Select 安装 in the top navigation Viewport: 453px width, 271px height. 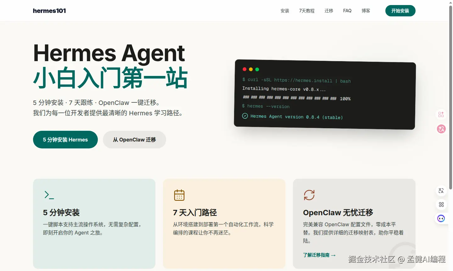(285, 10)
